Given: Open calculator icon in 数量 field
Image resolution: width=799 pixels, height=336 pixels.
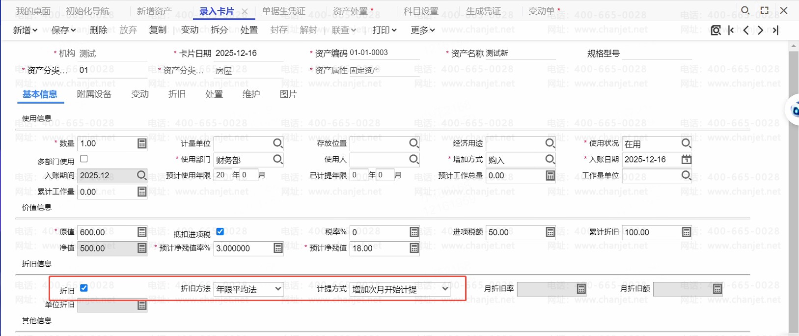Looking at the screenshot, I should tap(142, 143).
